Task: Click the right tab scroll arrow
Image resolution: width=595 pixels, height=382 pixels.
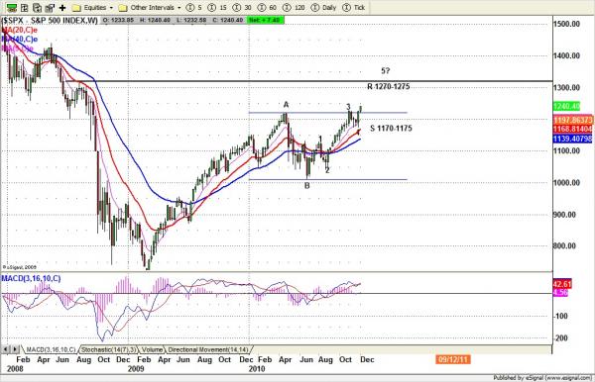Action: pos(15,349)
